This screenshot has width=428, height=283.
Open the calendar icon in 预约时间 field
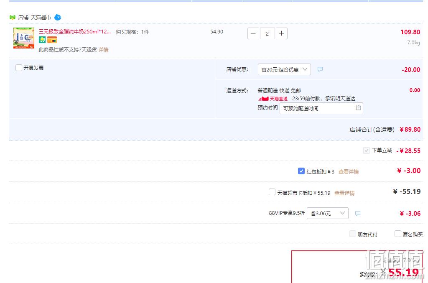tap(358, 108)
